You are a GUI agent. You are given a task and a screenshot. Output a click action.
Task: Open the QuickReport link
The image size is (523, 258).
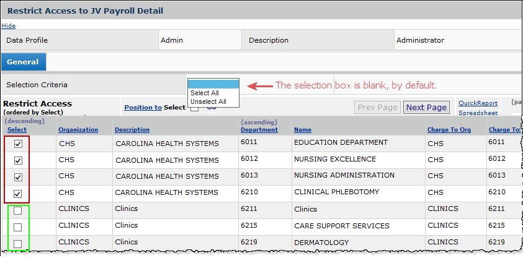[x=478, y=103]
